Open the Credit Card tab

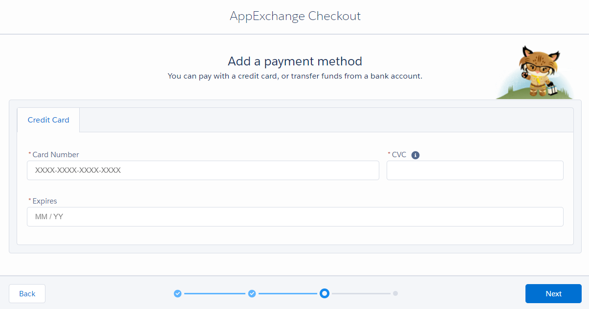pos(48,120)
